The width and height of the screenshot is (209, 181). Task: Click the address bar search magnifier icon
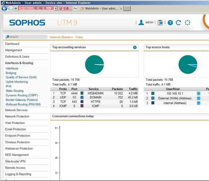pos(52,8)
